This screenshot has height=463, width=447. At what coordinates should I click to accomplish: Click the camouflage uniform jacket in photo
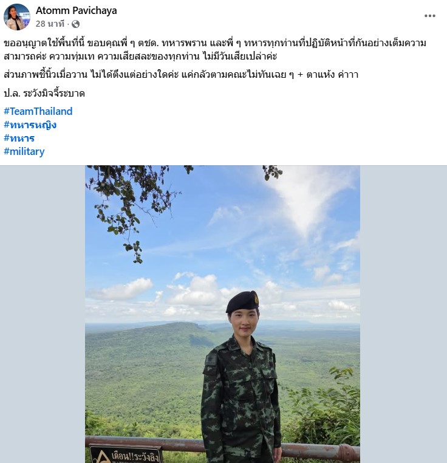click(241, 399)
